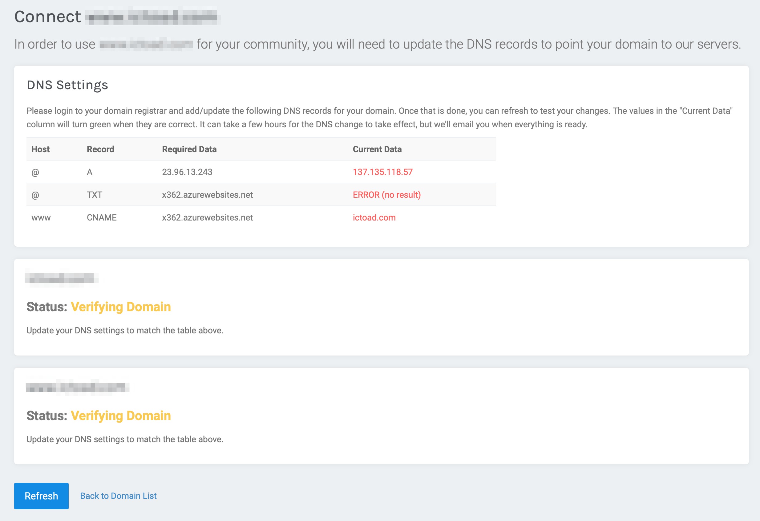Click the Current Data column header

pyautogui.click(x=377, y=149)
